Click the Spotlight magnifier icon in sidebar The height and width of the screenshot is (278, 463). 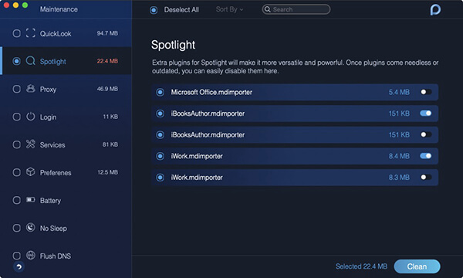tap(30, 61)
